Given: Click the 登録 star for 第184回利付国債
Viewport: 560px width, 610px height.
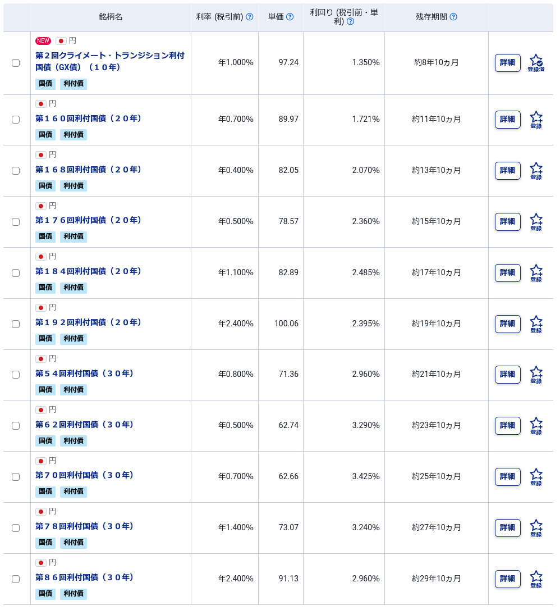Looking at the screenshot, I should [x=536, y=273].
